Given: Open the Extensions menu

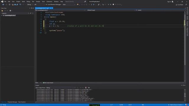Looking at the screenshot, I should pos(49,1).
